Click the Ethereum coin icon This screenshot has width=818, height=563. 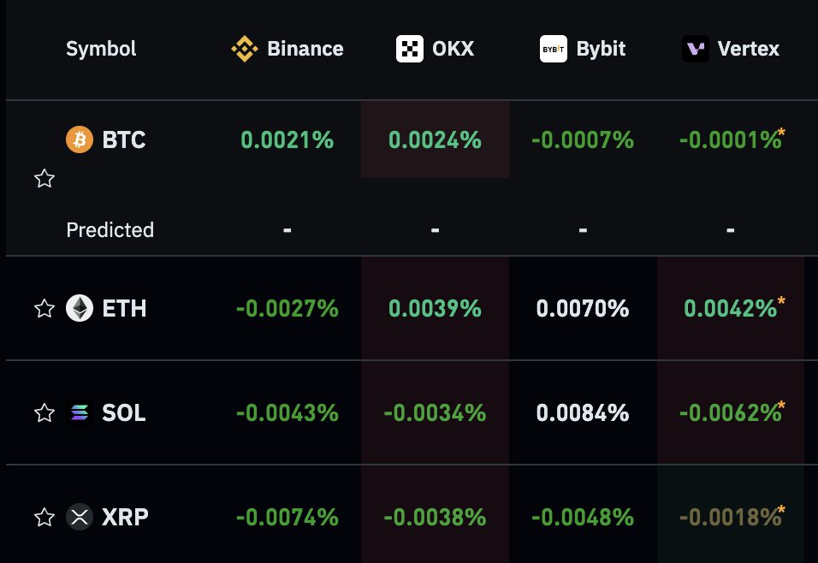coord(80,308)
